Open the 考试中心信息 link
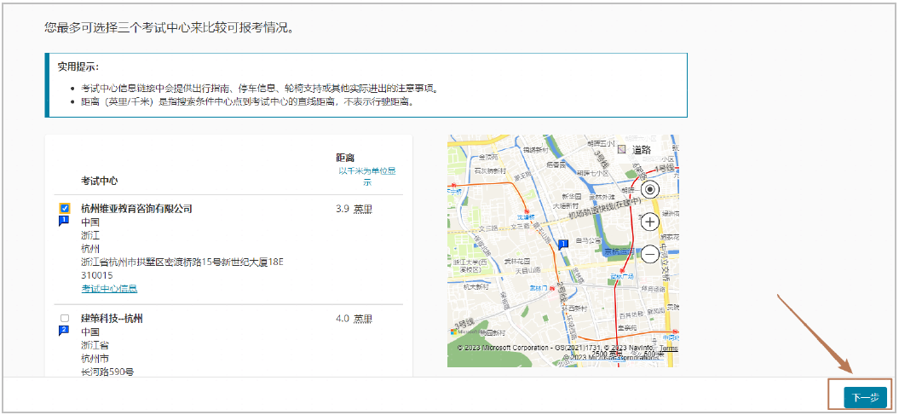 [109, 289]
